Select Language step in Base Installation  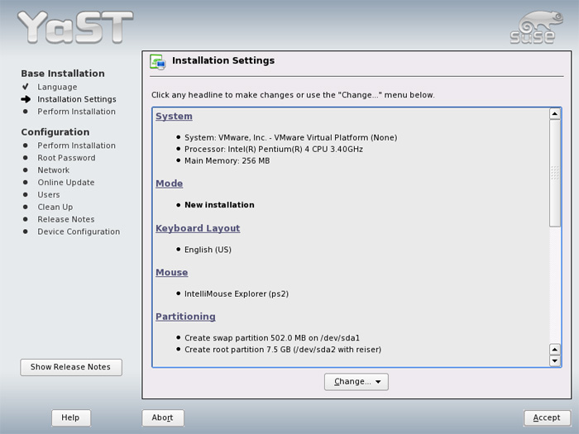coord(57,87)
